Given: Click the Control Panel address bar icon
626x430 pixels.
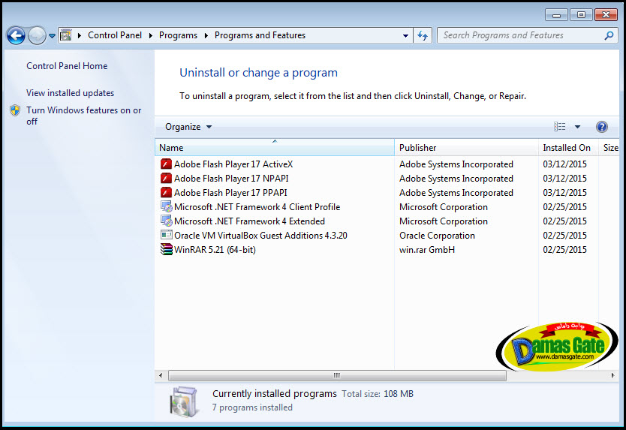Looking at the screenshot, I should point(66,35).
